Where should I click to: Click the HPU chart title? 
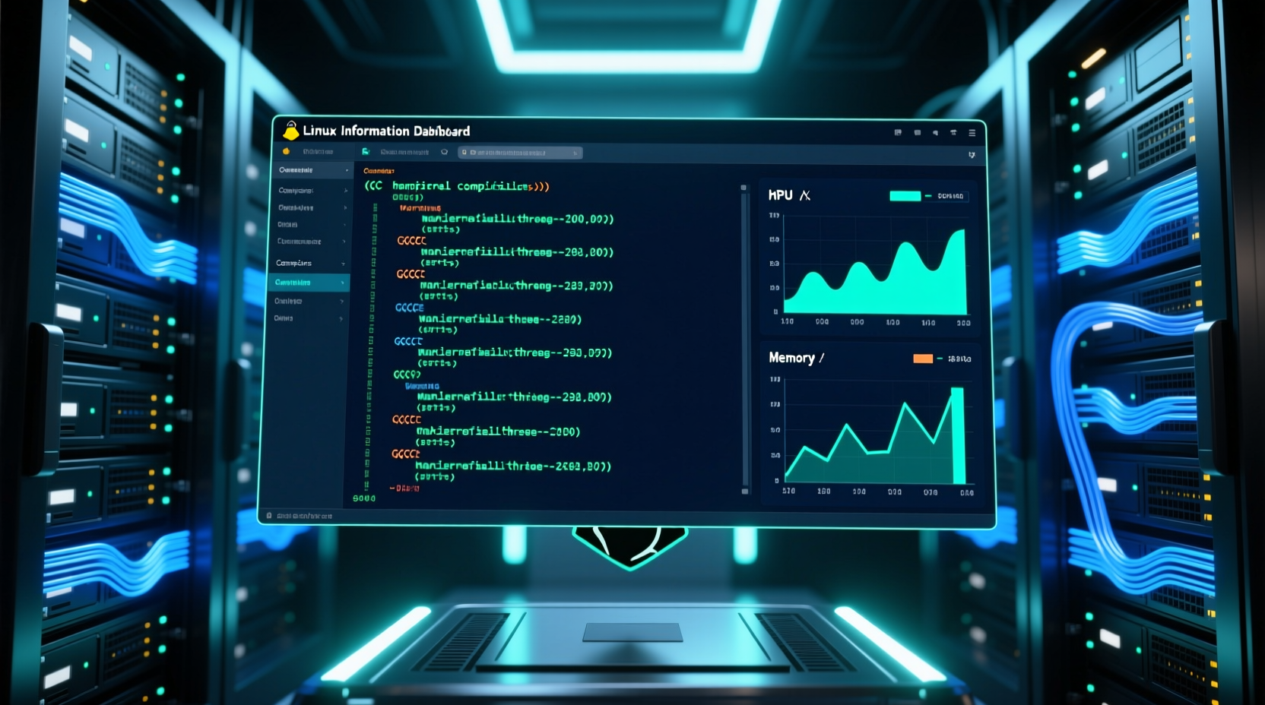point(781,195)
